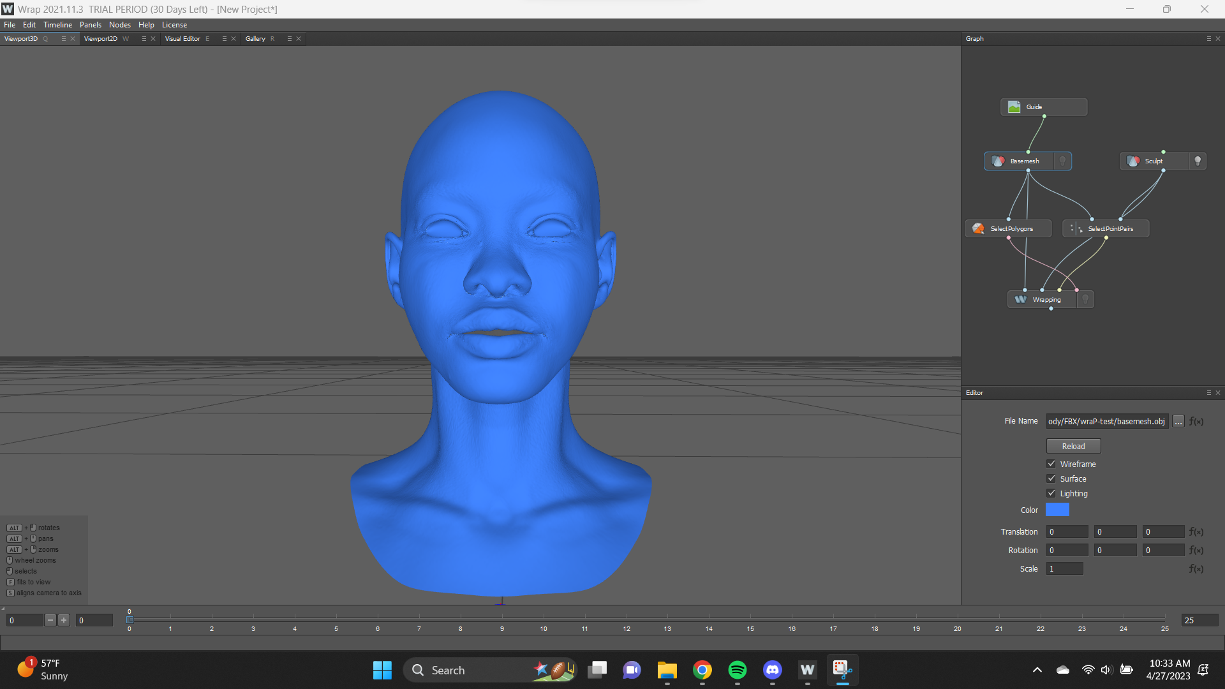Screen dimensions: 1225x689
Task: Open the License menu
Action: (x=174, y=25)
